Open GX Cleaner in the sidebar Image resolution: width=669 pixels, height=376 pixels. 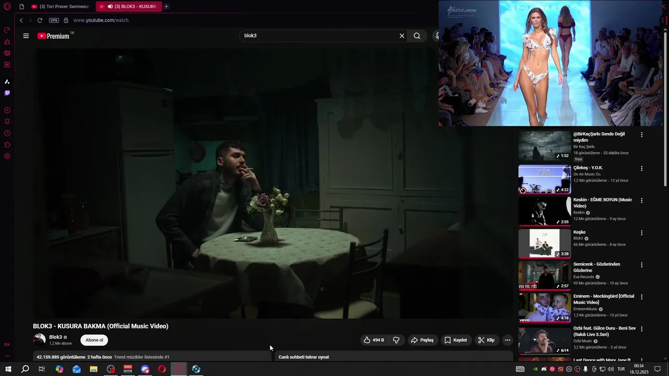[x=7, y=42]
